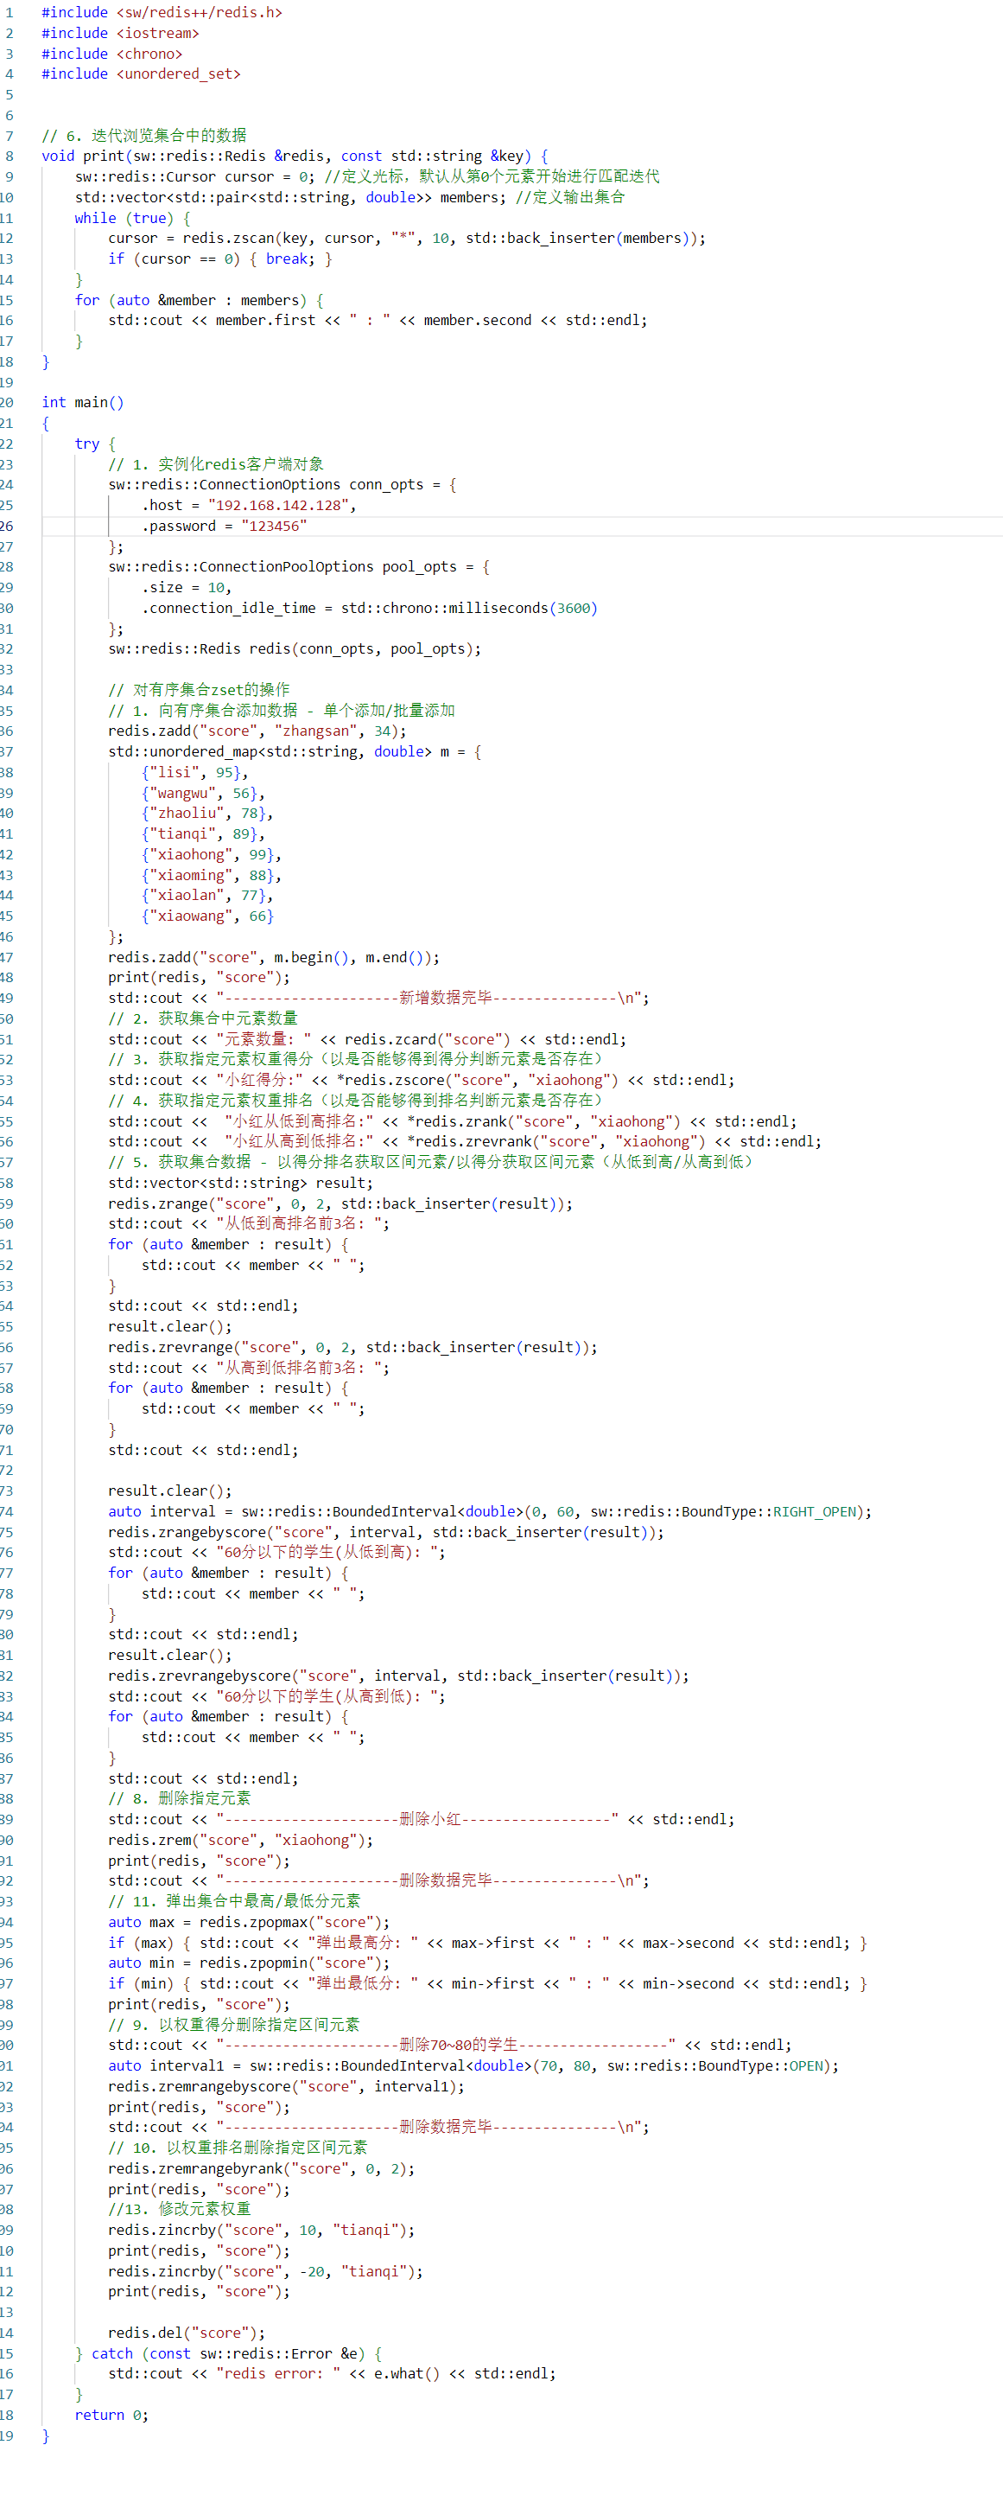The width and height of the screenshot is (1003, 2496).
Task: Click the '删除70~80的学生' output line
Action: click(x=450, y=2046)
